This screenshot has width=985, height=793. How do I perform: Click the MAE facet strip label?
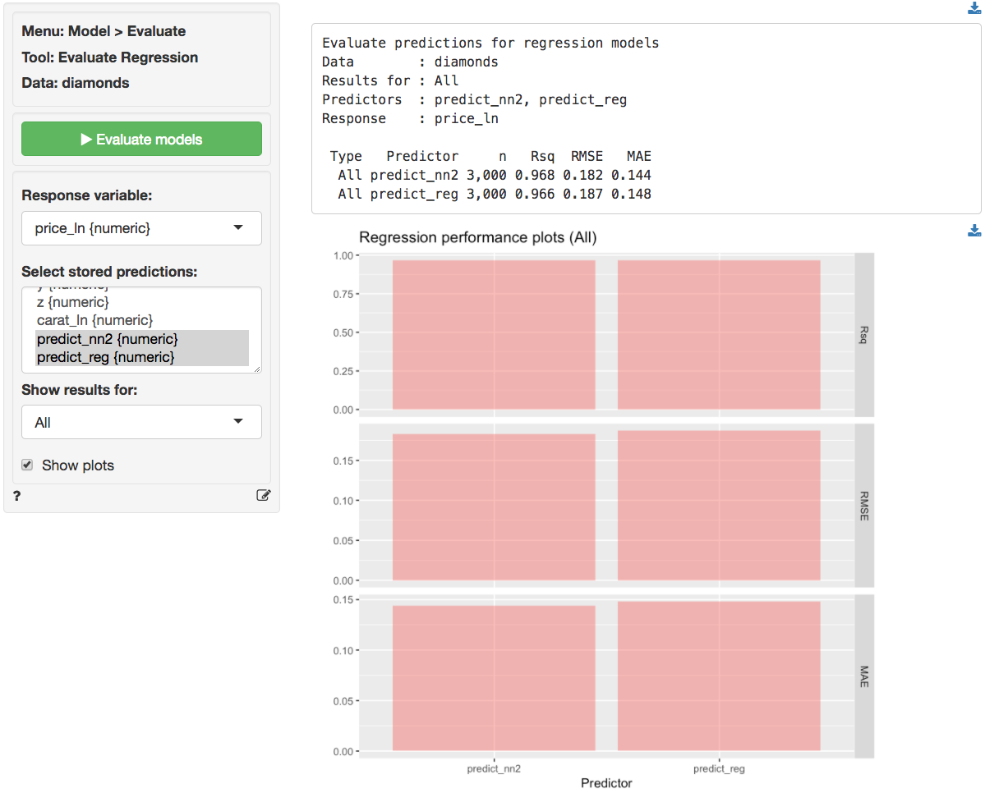864,676
